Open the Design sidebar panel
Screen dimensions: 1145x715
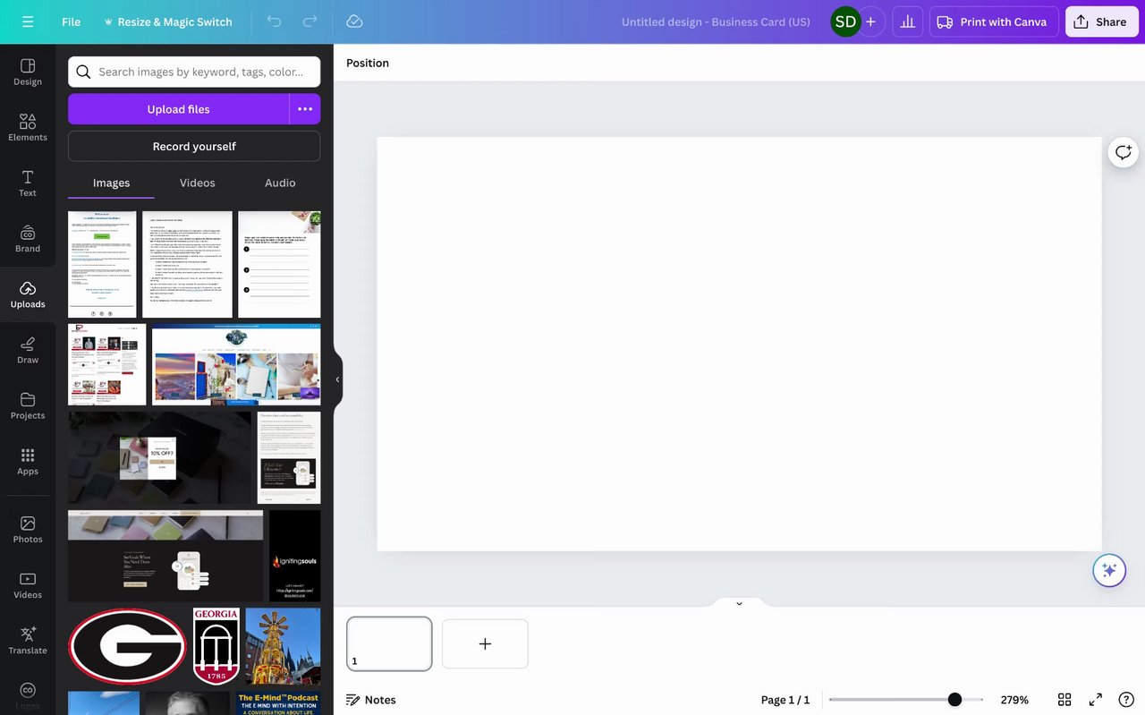tap(28, 72)
